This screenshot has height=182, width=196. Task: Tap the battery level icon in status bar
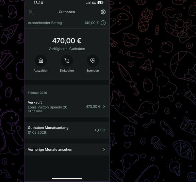pyautogui.click(x=100, y=3)
